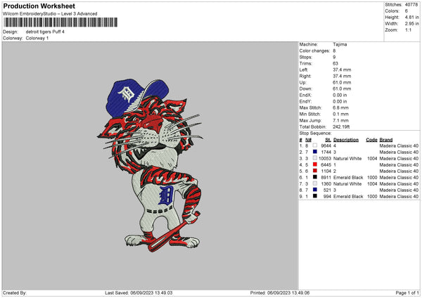This screenshot has width=422, height=298.
Task: Click stitch count '1104' in stop row 5
Action: point(326,171)
